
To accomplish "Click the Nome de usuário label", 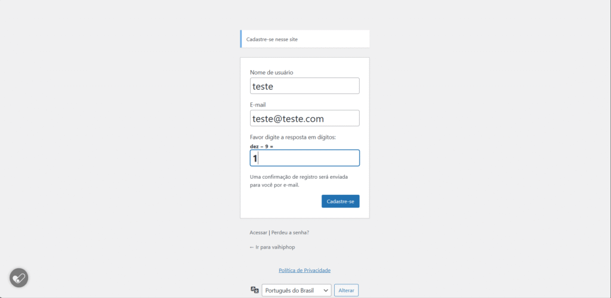I will 271,72.
